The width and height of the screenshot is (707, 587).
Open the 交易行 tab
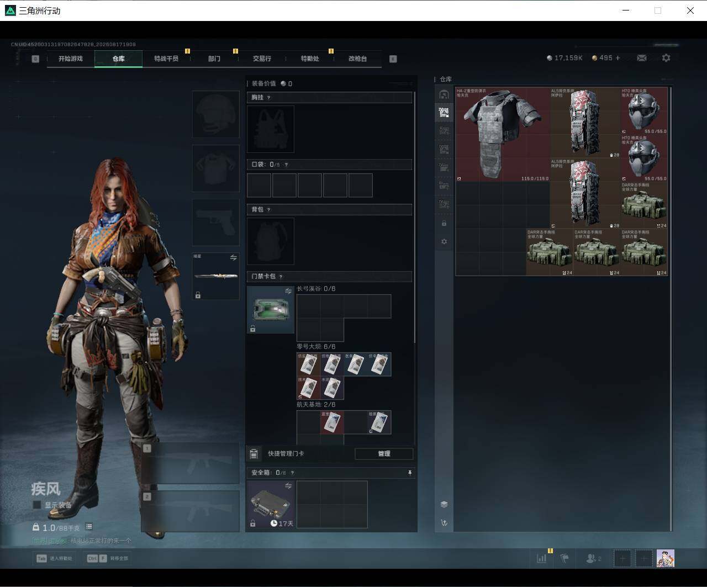click(262, 59)
